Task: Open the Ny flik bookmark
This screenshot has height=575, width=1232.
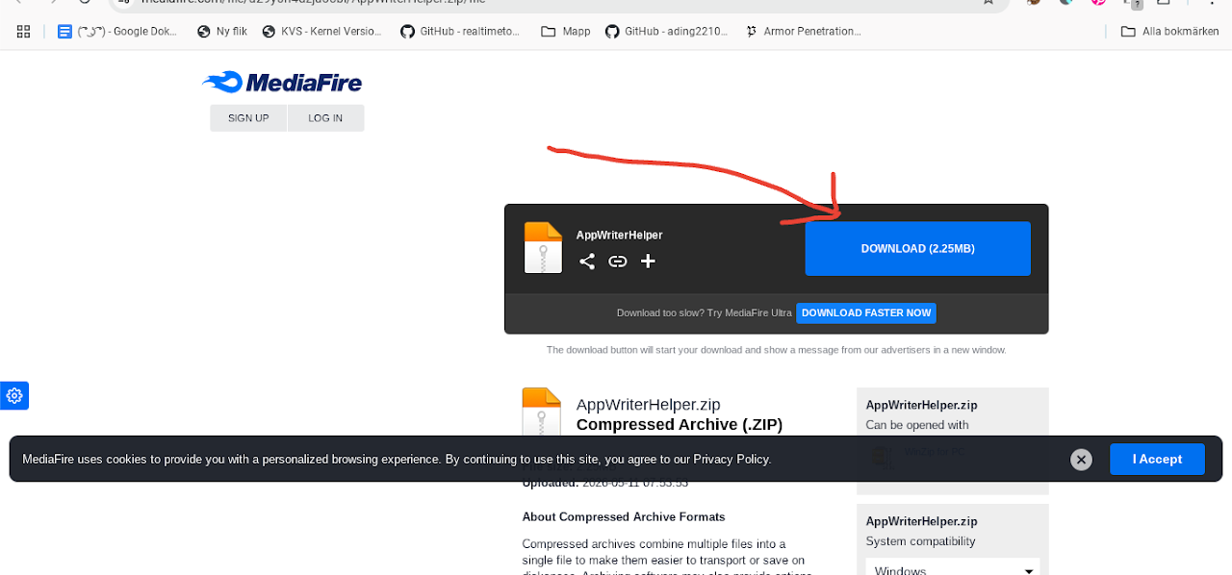Action: (222, 32)
